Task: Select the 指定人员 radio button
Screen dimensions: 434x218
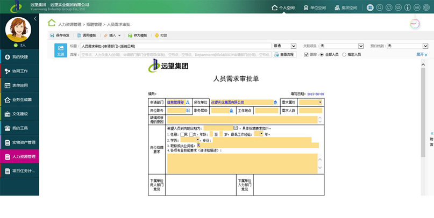Action: (x=344, y=54)
